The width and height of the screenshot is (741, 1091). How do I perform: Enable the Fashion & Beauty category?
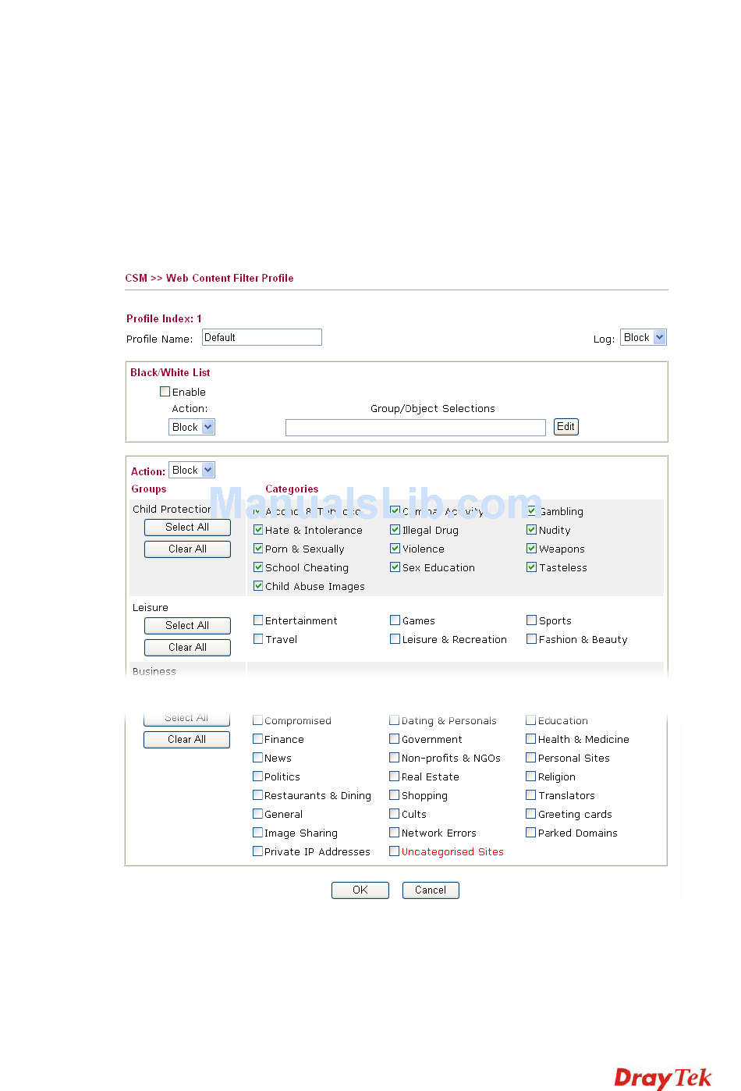tap(531, 639)
